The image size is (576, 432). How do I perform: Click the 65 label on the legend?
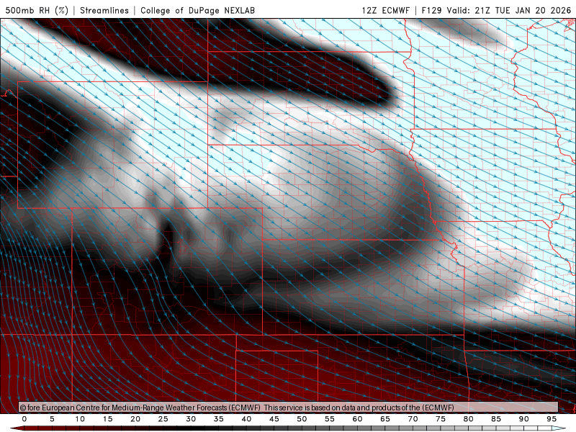coord(385,419)
